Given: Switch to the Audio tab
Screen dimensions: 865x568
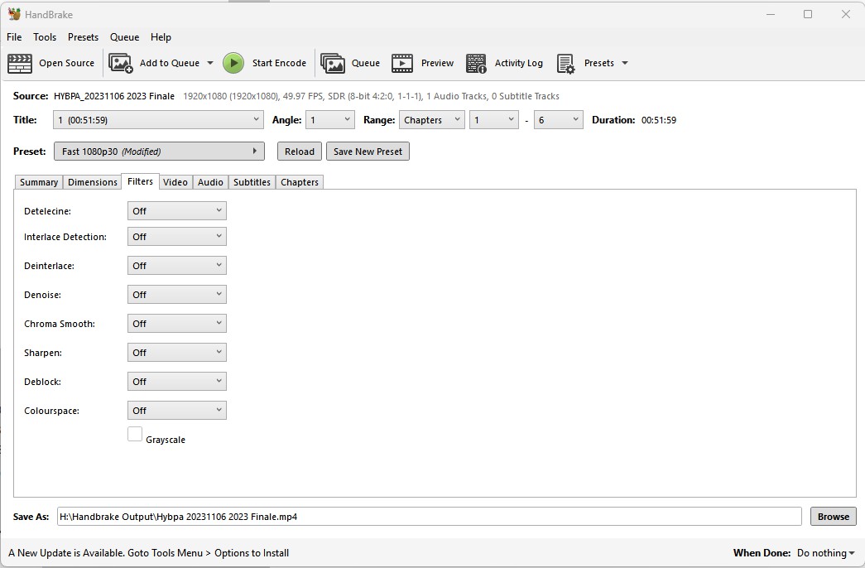Looking at the screenshot, I should 210,182.
